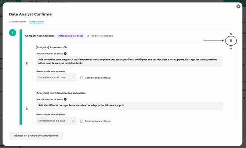
Task: Open required level dropdown for Identification des anomalies
Action: point(56,121)
